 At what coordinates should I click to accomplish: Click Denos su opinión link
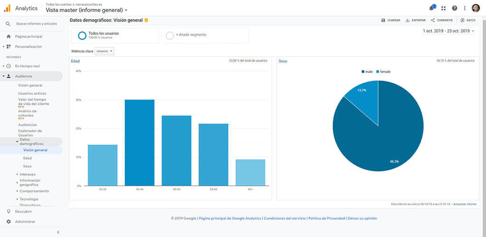point(362,219)
